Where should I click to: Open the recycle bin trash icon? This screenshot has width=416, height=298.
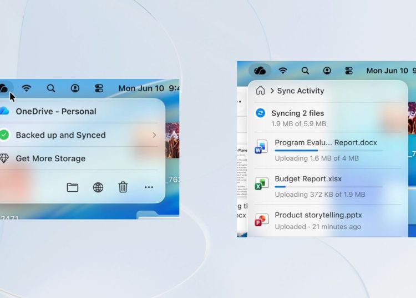[123, 187]
